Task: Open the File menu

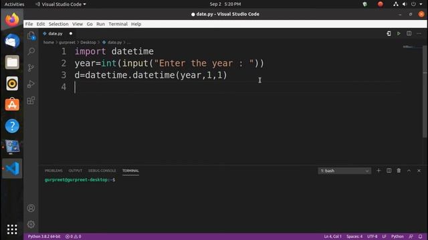Action: tap(29, 24)
